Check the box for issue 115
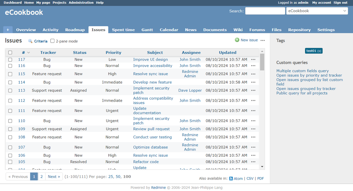The image size is (353, 191). [10, 74]
